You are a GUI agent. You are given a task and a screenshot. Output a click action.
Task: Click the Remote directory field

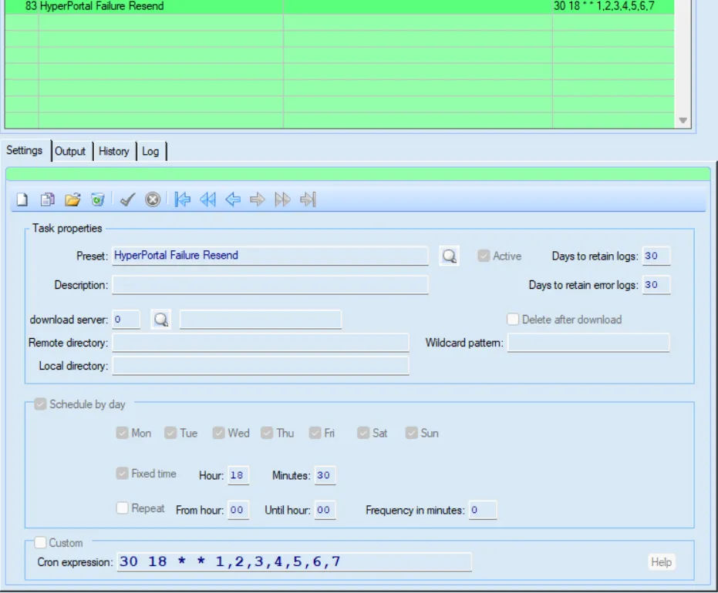point(261,343)
